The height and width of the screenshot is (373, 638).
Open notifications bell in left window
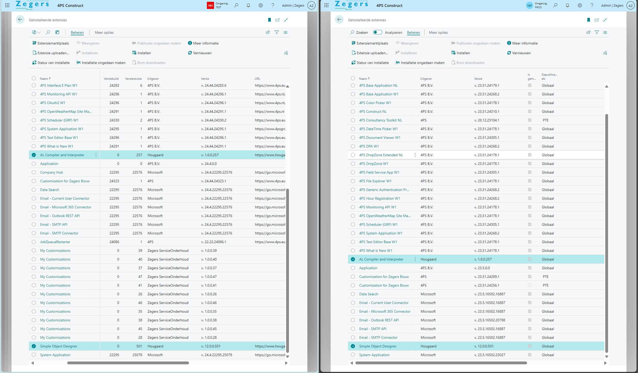click(248, 5)
